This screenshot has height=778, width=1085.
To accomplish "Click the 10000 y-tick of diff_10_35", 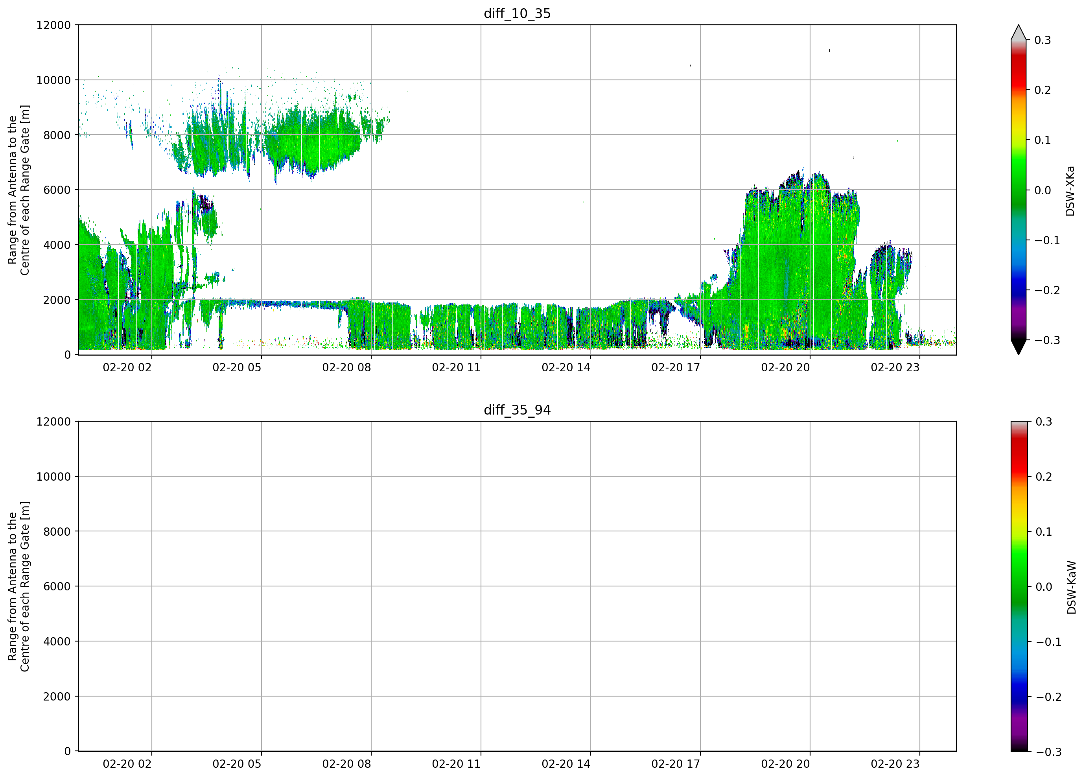I will tap(53, 80).
